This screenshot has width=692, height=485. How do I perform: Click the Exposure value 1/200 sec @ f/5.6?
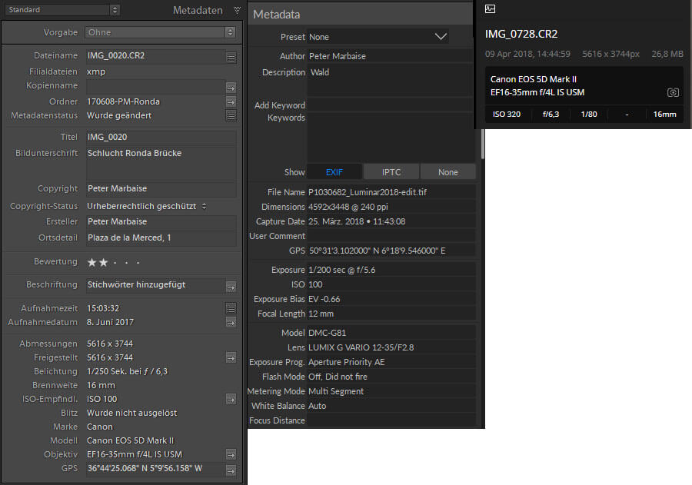(341, 270)
